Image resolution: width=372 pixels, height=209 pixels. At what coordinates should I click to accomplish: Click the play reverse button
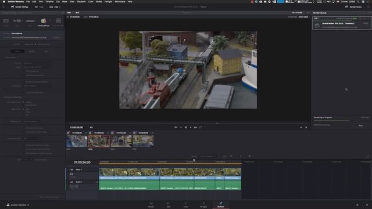181,128
